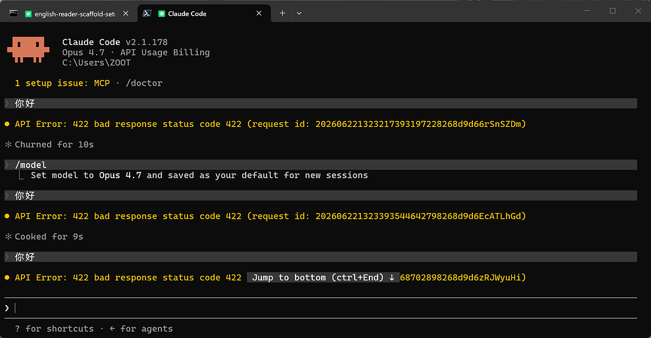
Task: Click the "1 setup issue: MCP · /doctor" line
Action: (x=88, y=83)
